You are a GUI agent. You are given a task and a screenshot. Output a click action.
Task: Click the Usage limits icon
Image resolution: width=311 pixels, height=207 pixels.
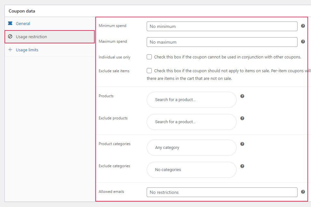click(10, 50)
